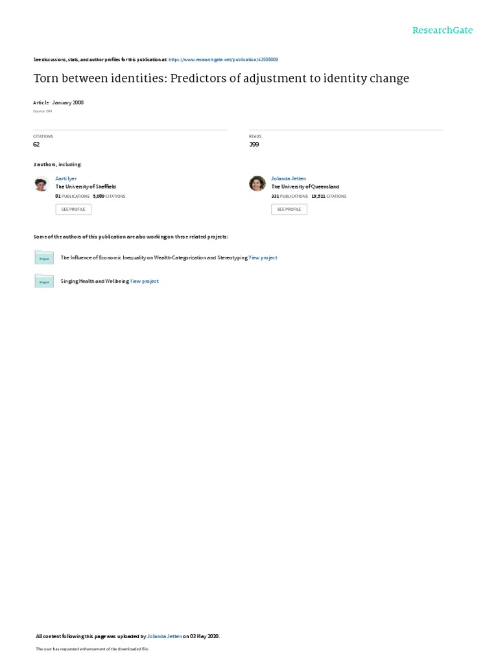498x664 pixels.
Task: Click Jolanda Jetten link in upload footer
Action: point(164,636)
